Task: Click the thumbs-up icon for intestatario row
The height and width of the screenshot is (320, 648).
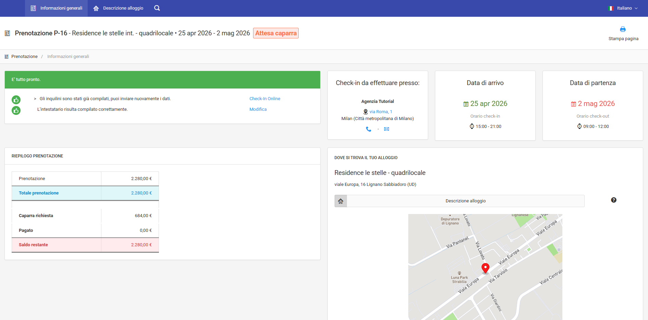Action: point(16,110)
